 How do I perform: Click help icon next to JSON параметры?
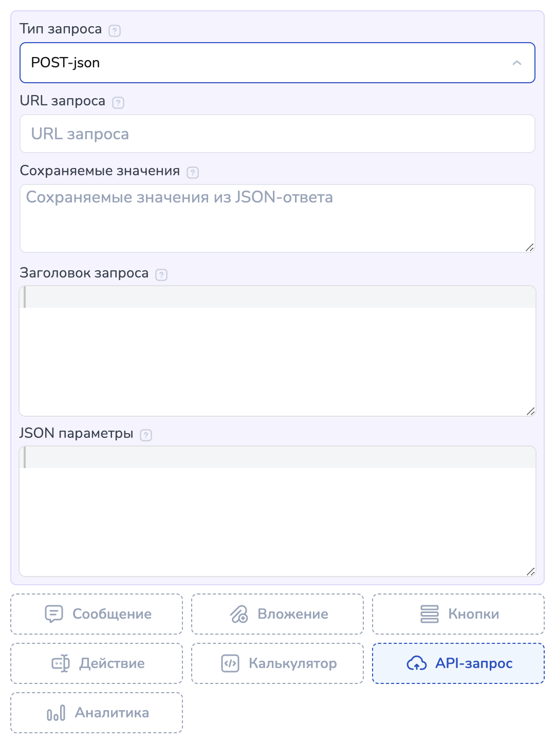point(146,435)
